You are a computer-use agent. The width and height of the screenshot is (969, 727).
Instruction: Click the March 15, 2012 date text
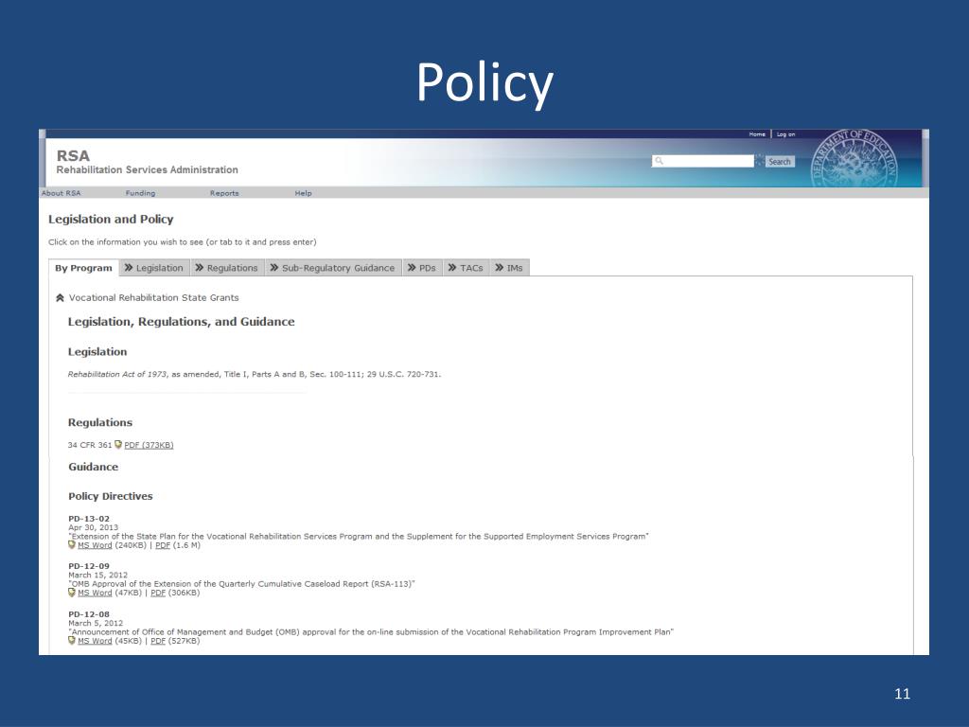tap(97, 575)
